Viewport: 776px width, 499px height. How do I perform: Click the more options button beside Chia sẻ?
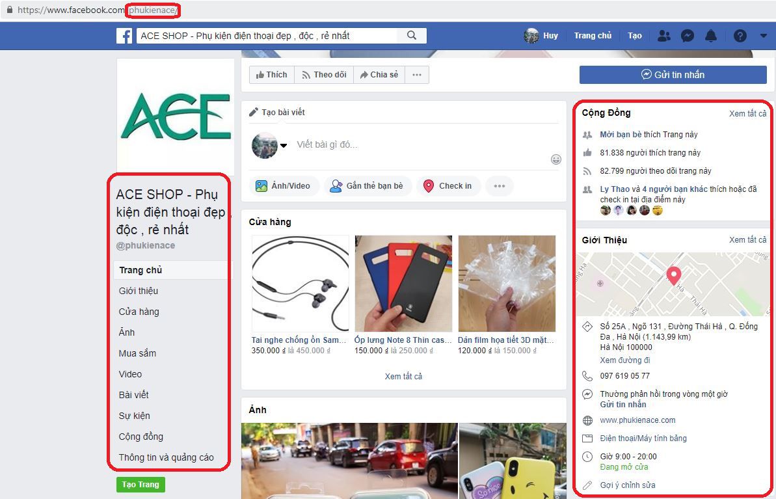[417, 75]
